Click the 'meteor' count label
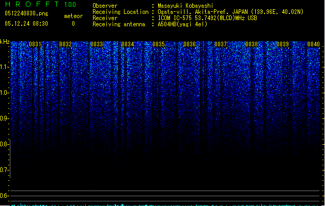This screenshot has width=325, height=206. coord(73,16)
